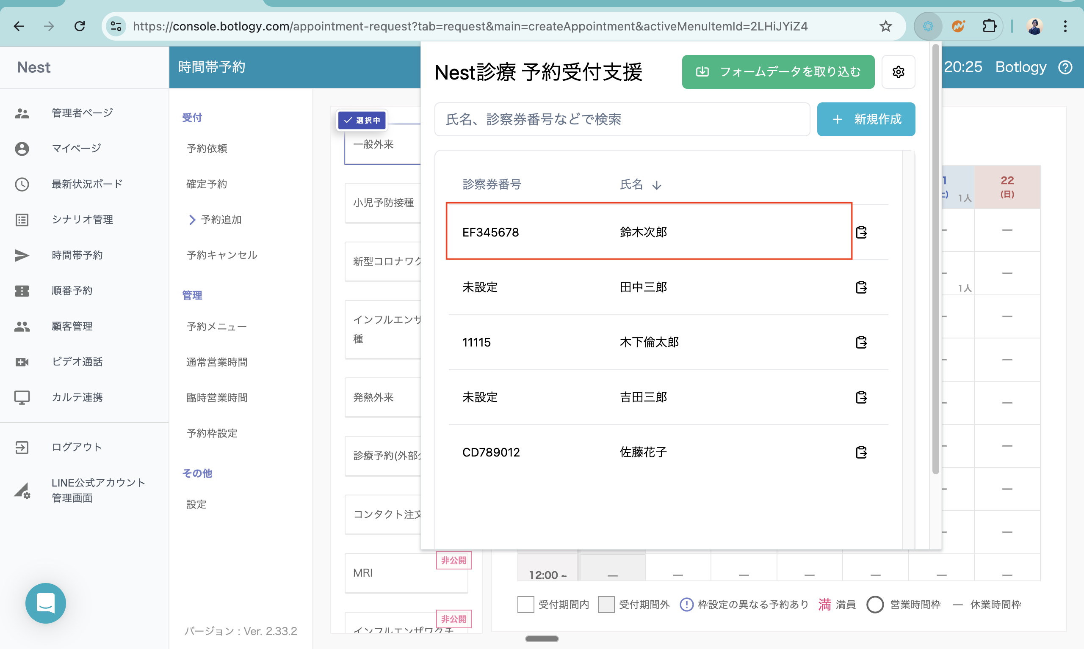
Task: Go to 予約キャンセル menu item
Action: [222, 255]
